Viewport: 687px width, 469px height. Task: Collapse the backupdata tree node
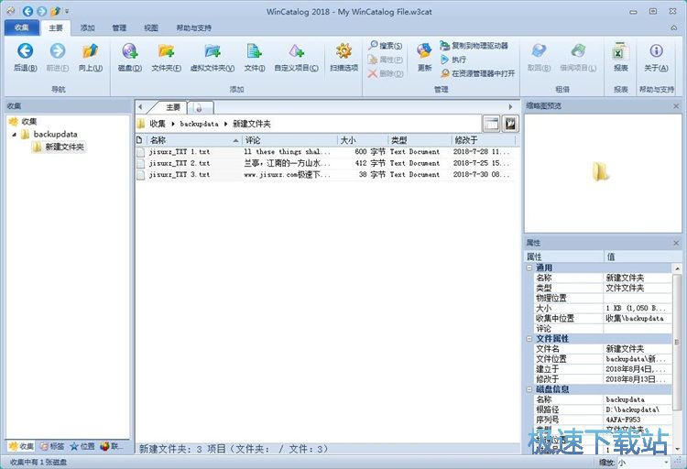pos(14,134)
